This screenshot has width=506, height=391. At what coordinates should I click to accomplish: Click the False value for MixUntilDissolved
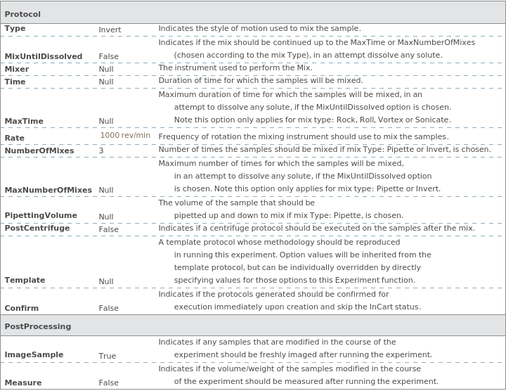108,56
